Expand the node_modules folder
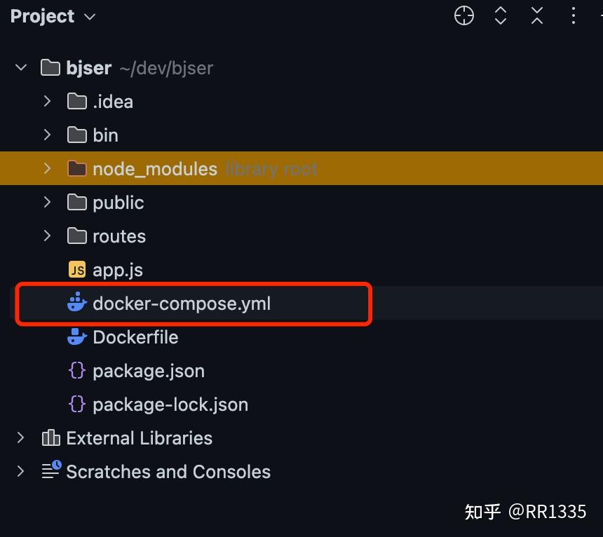Screen dimensions: 603x537 tap(46, 168)
